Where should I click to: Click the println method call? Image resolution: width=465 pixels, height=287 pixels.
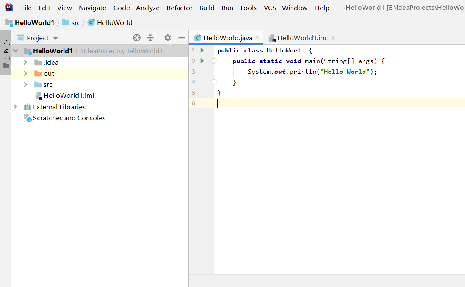[303, 72]
